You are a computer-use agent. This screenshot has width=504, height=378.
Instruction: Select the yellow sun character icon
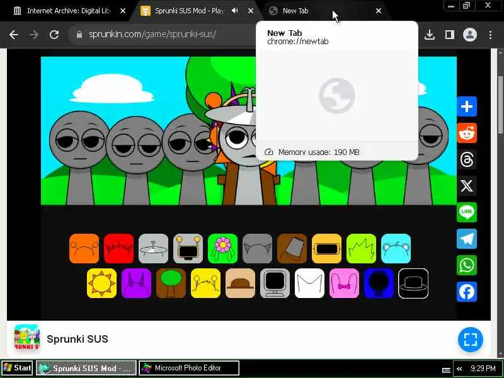(x=101, y=283)
